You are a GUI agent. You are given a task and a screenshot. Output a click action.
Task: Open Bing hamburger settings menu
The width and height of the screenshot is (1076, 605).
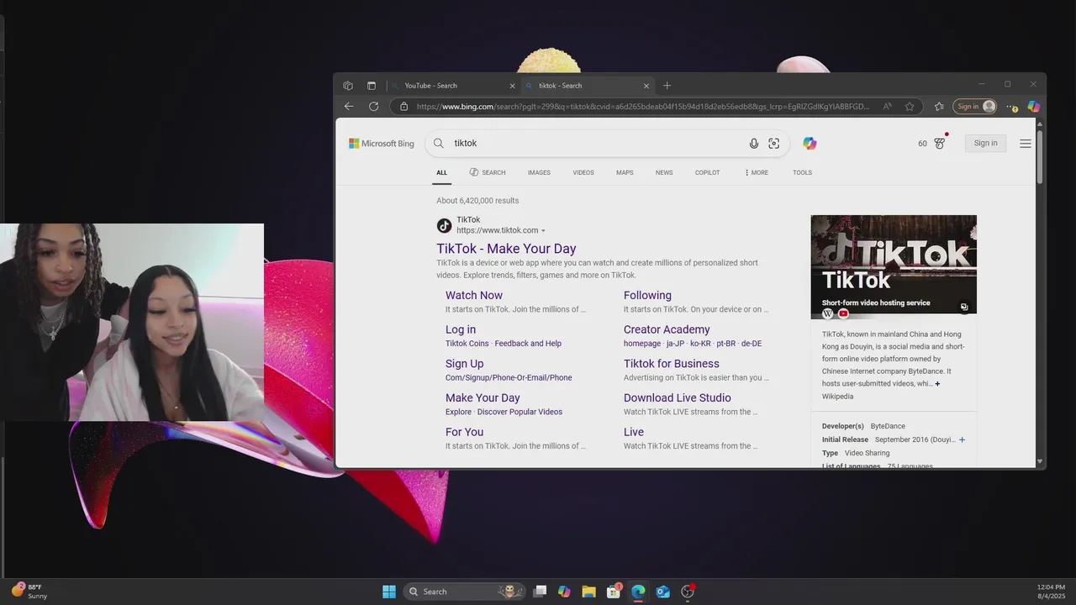1026,144
